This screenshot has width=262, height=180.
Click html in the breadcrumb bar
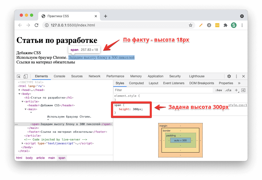click(x=19, y=158)
